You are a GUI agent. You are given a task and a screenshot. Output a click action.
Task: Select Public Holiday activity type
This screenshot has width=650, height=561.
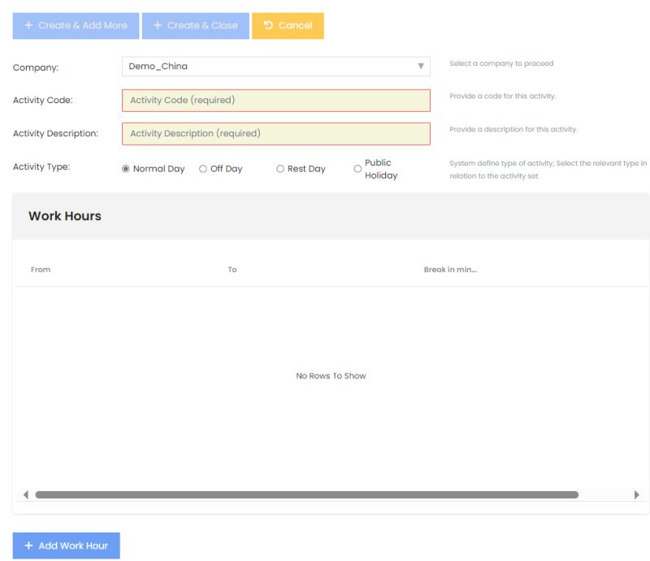(x=357, y=168)
